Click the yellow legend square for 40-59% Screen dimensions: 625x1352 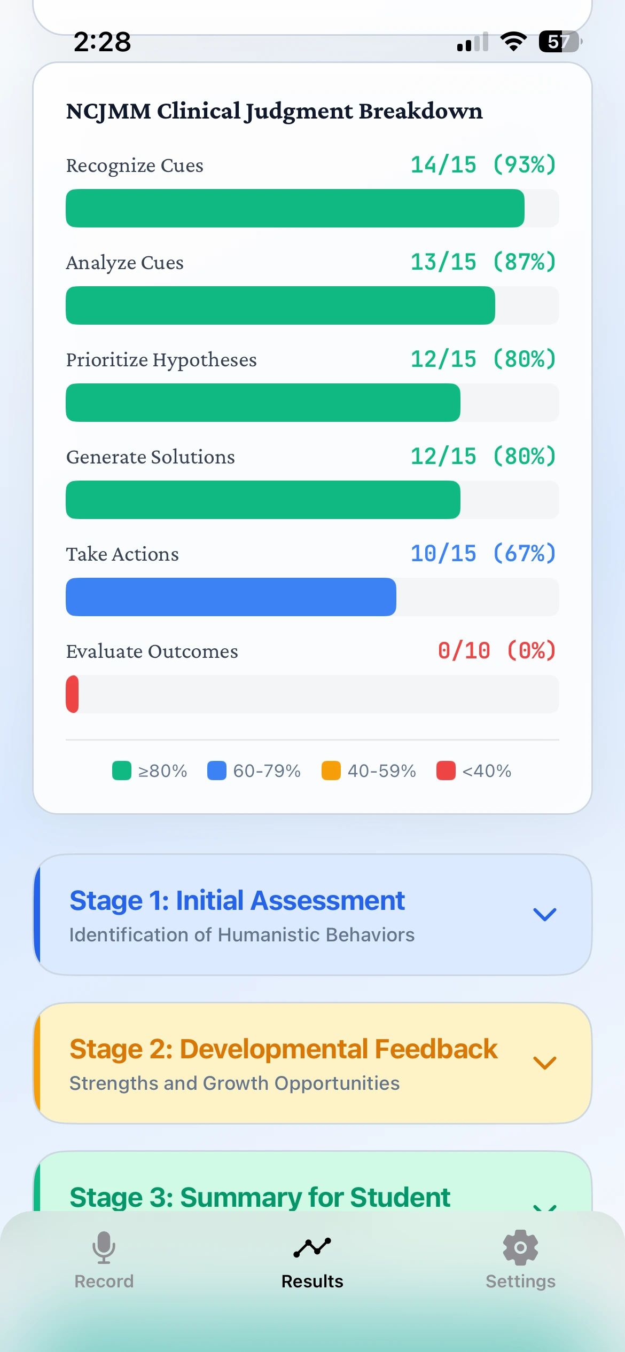point(331,771)
